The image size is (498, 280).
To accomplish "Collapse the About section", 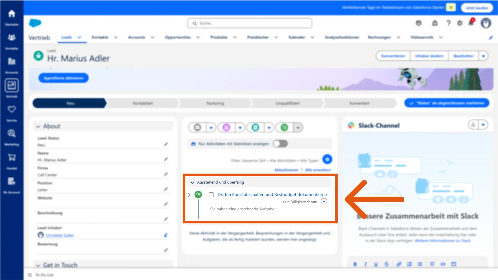I will pos(38,126).
